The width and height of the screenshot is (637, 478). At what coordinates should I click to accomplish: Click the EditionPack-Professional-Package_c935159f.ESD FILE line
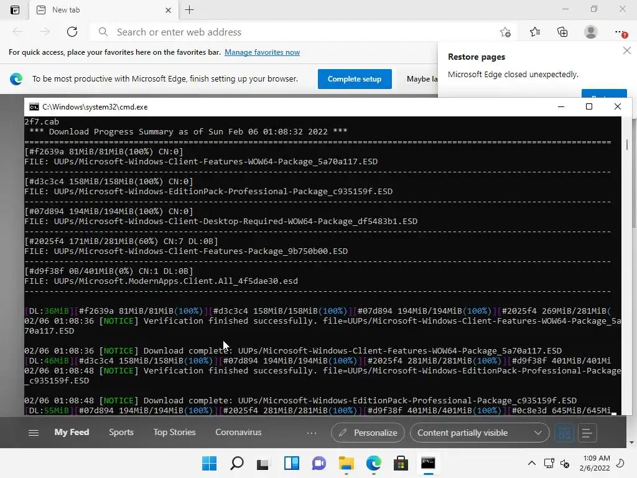[x=208, y=192]
